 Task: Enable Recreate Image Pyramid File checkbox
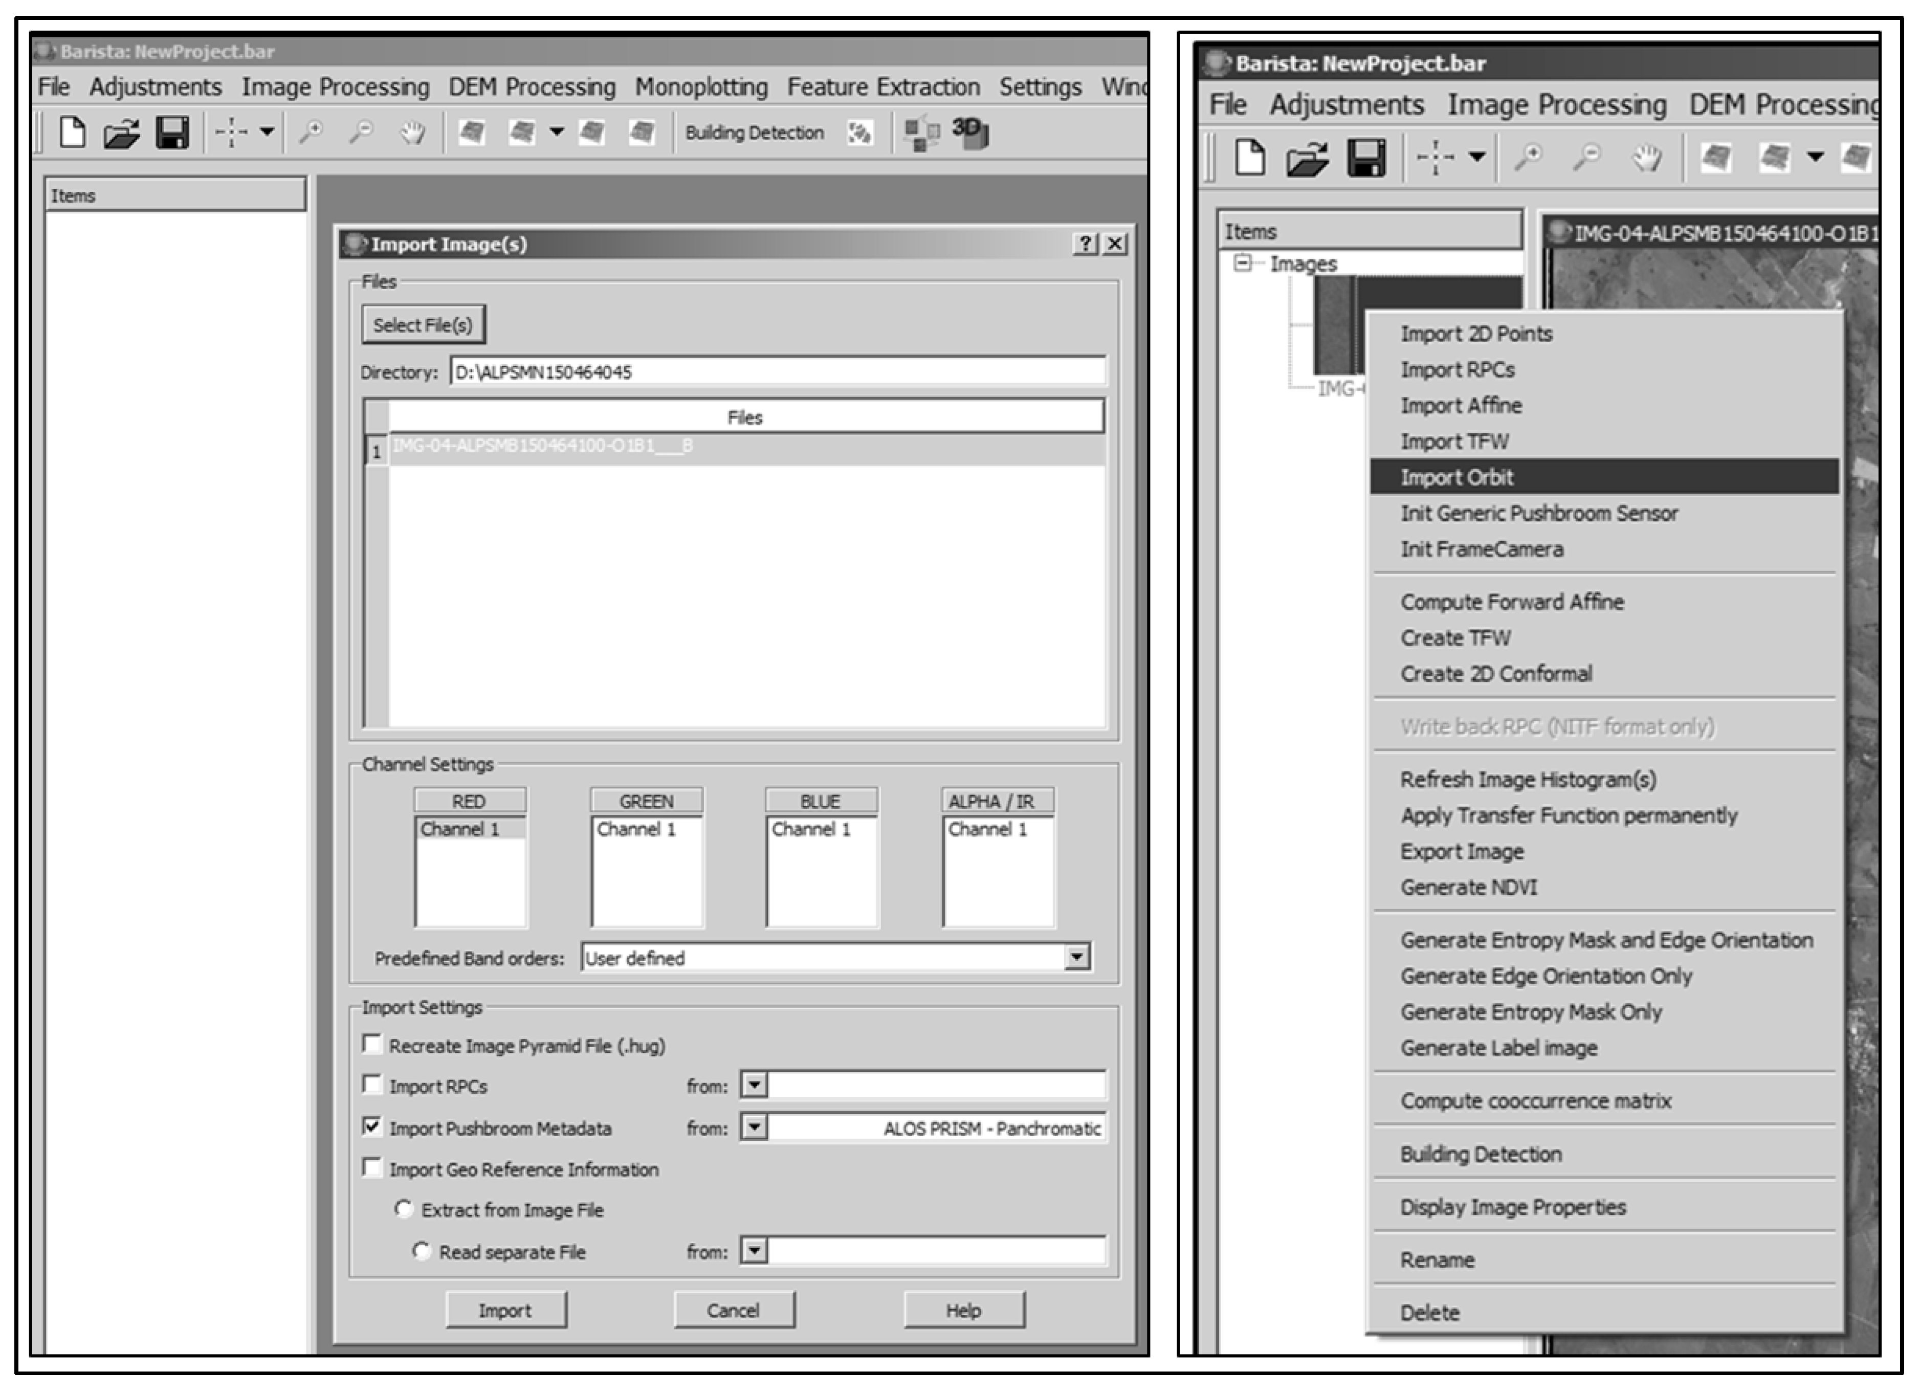pyautogui.click(x=371, y=1044)
